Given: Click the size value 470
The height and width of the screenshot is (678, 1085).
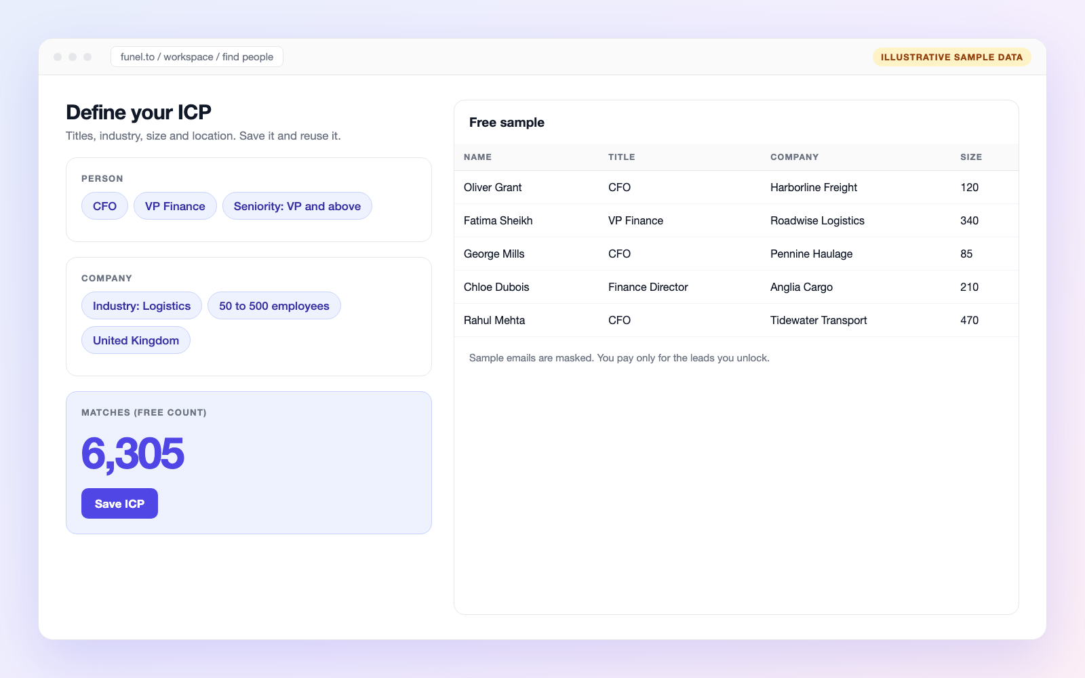Looking at the screenshot, I should pyautogui.click(x=969, y=320).
